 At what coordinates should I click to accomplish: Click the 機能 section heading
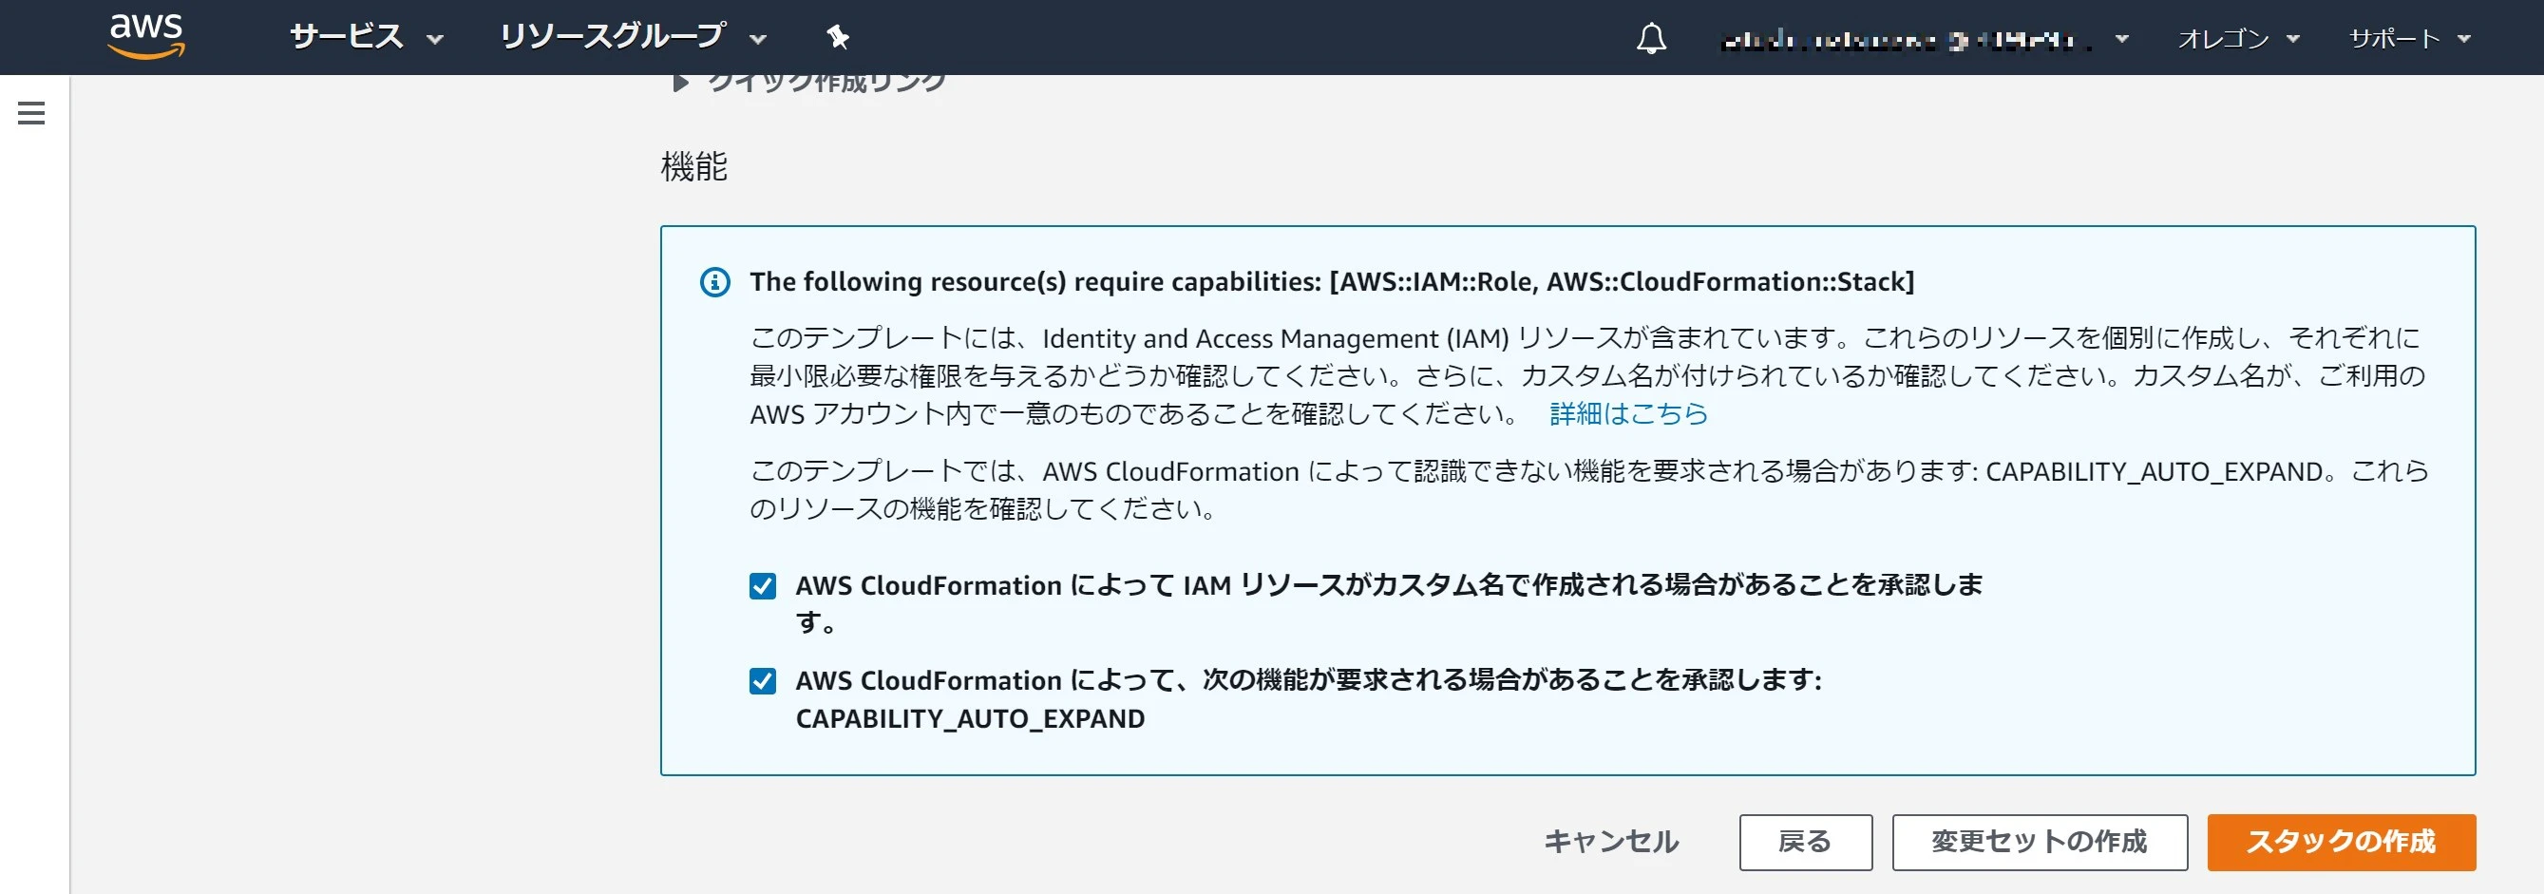[x=694, y=166]
